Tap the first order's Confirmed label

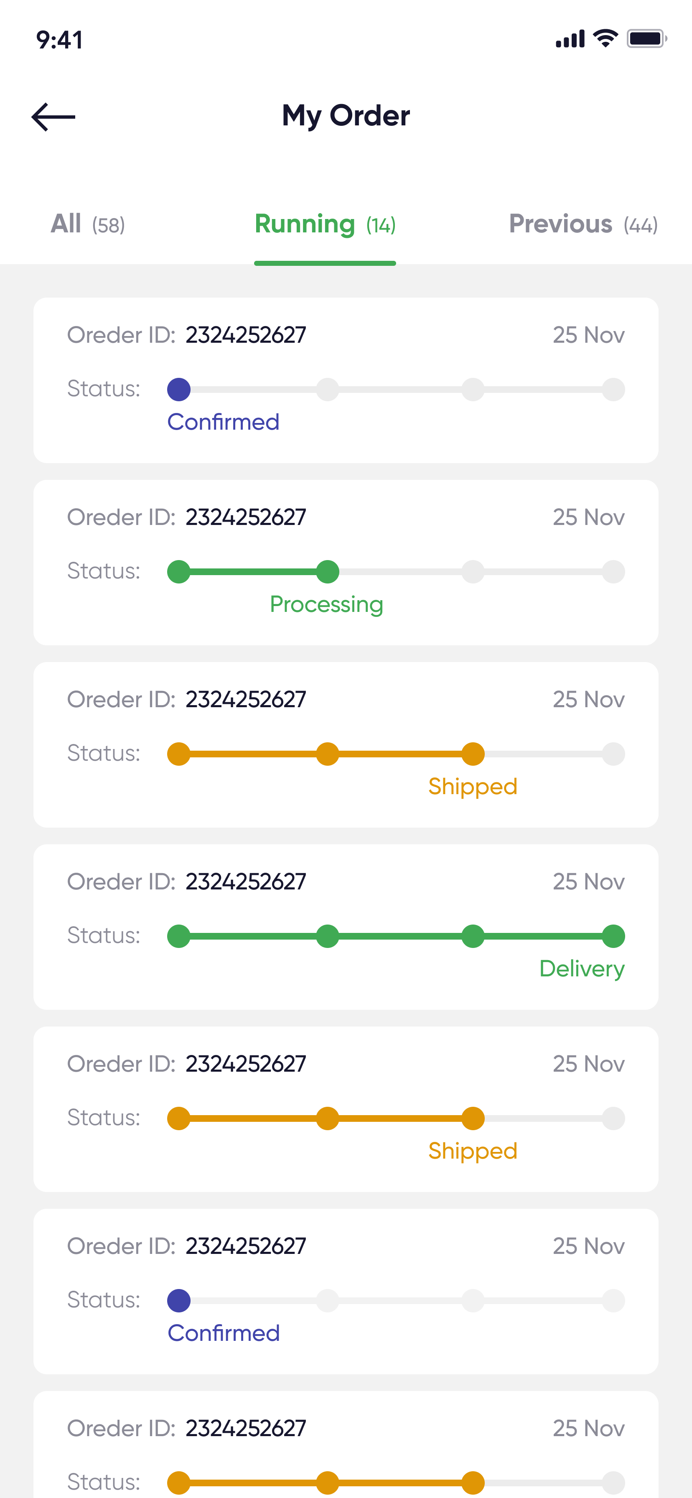click(x=223, y=422)
